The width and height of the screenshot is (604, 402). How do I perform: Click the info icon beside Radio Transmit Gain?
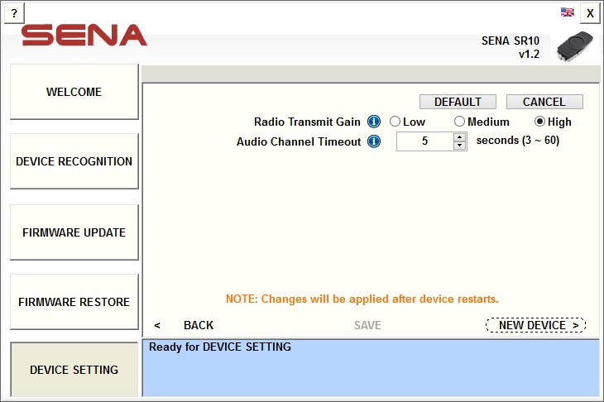374,122
